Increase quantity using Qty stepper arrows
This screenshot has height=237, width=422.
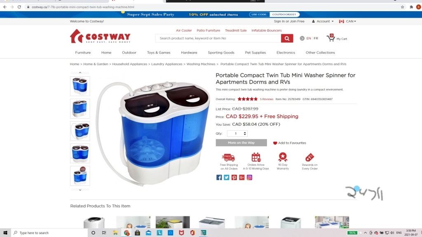tap(245, 132)
